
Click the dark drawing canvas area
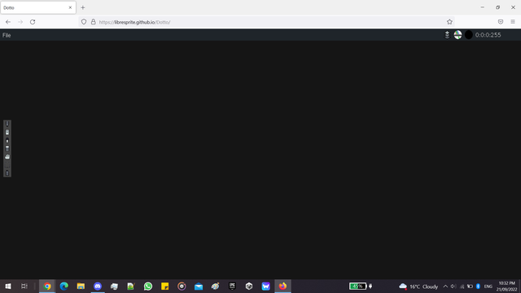[260, 160]
